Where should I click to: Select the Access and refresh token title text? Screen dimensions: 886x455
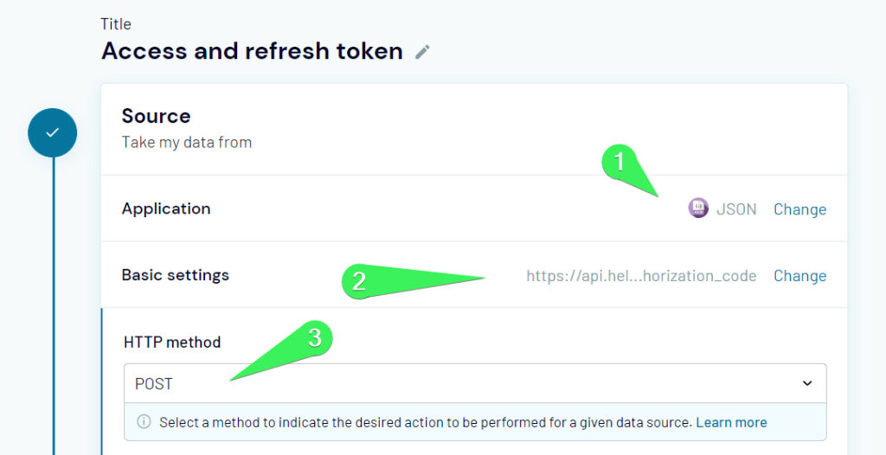pyautogui.click(x=252, y=51)
